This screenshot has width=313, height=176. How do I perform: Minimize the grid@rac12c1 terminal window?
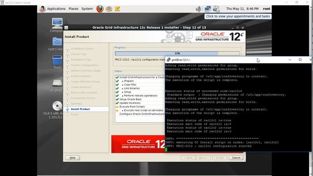290,60
